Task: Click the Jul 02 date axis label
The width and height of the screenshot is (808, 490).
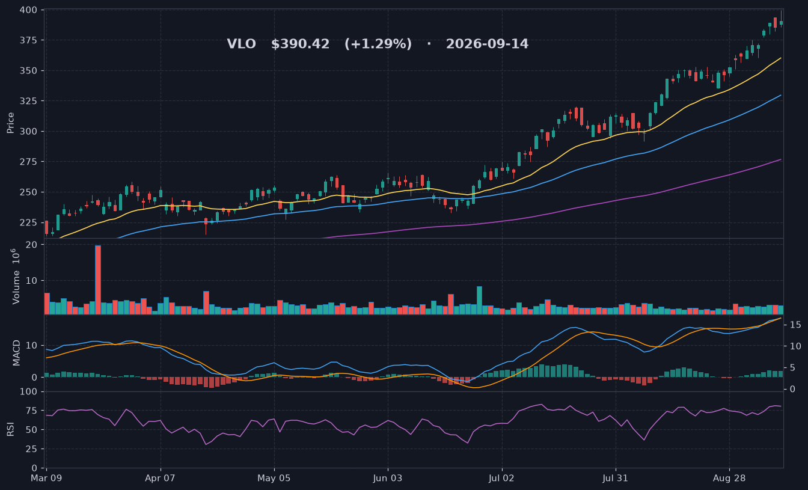Action: pyautogui.click(x=501, y=479)
